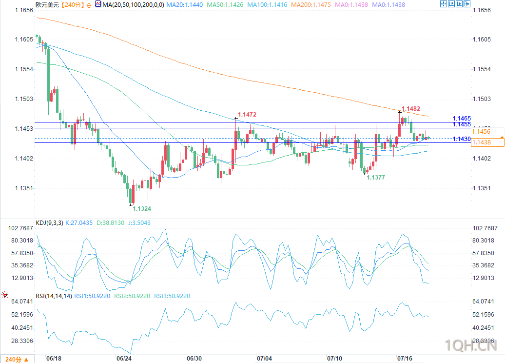505x363 pixels.
Task: Click the orange 1.1456 price label
Action: (x=481, y=132)
